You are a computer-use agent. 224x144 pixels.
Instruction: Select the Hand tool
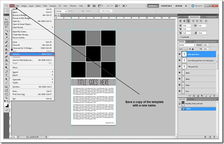[6, 94]
